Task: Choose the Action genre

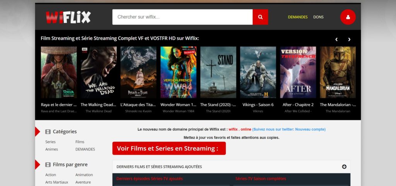Action: [51, 175]
